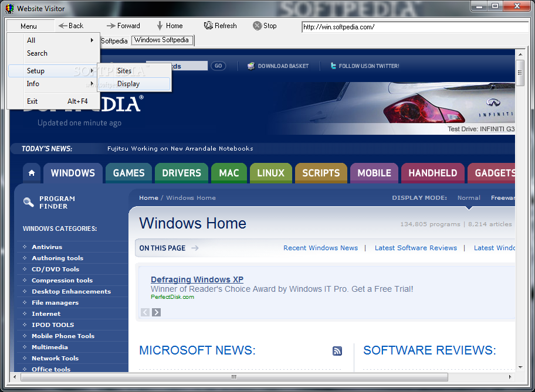Open the Compression tools category
Screen dimensions: 535x392
coord(62,280)
